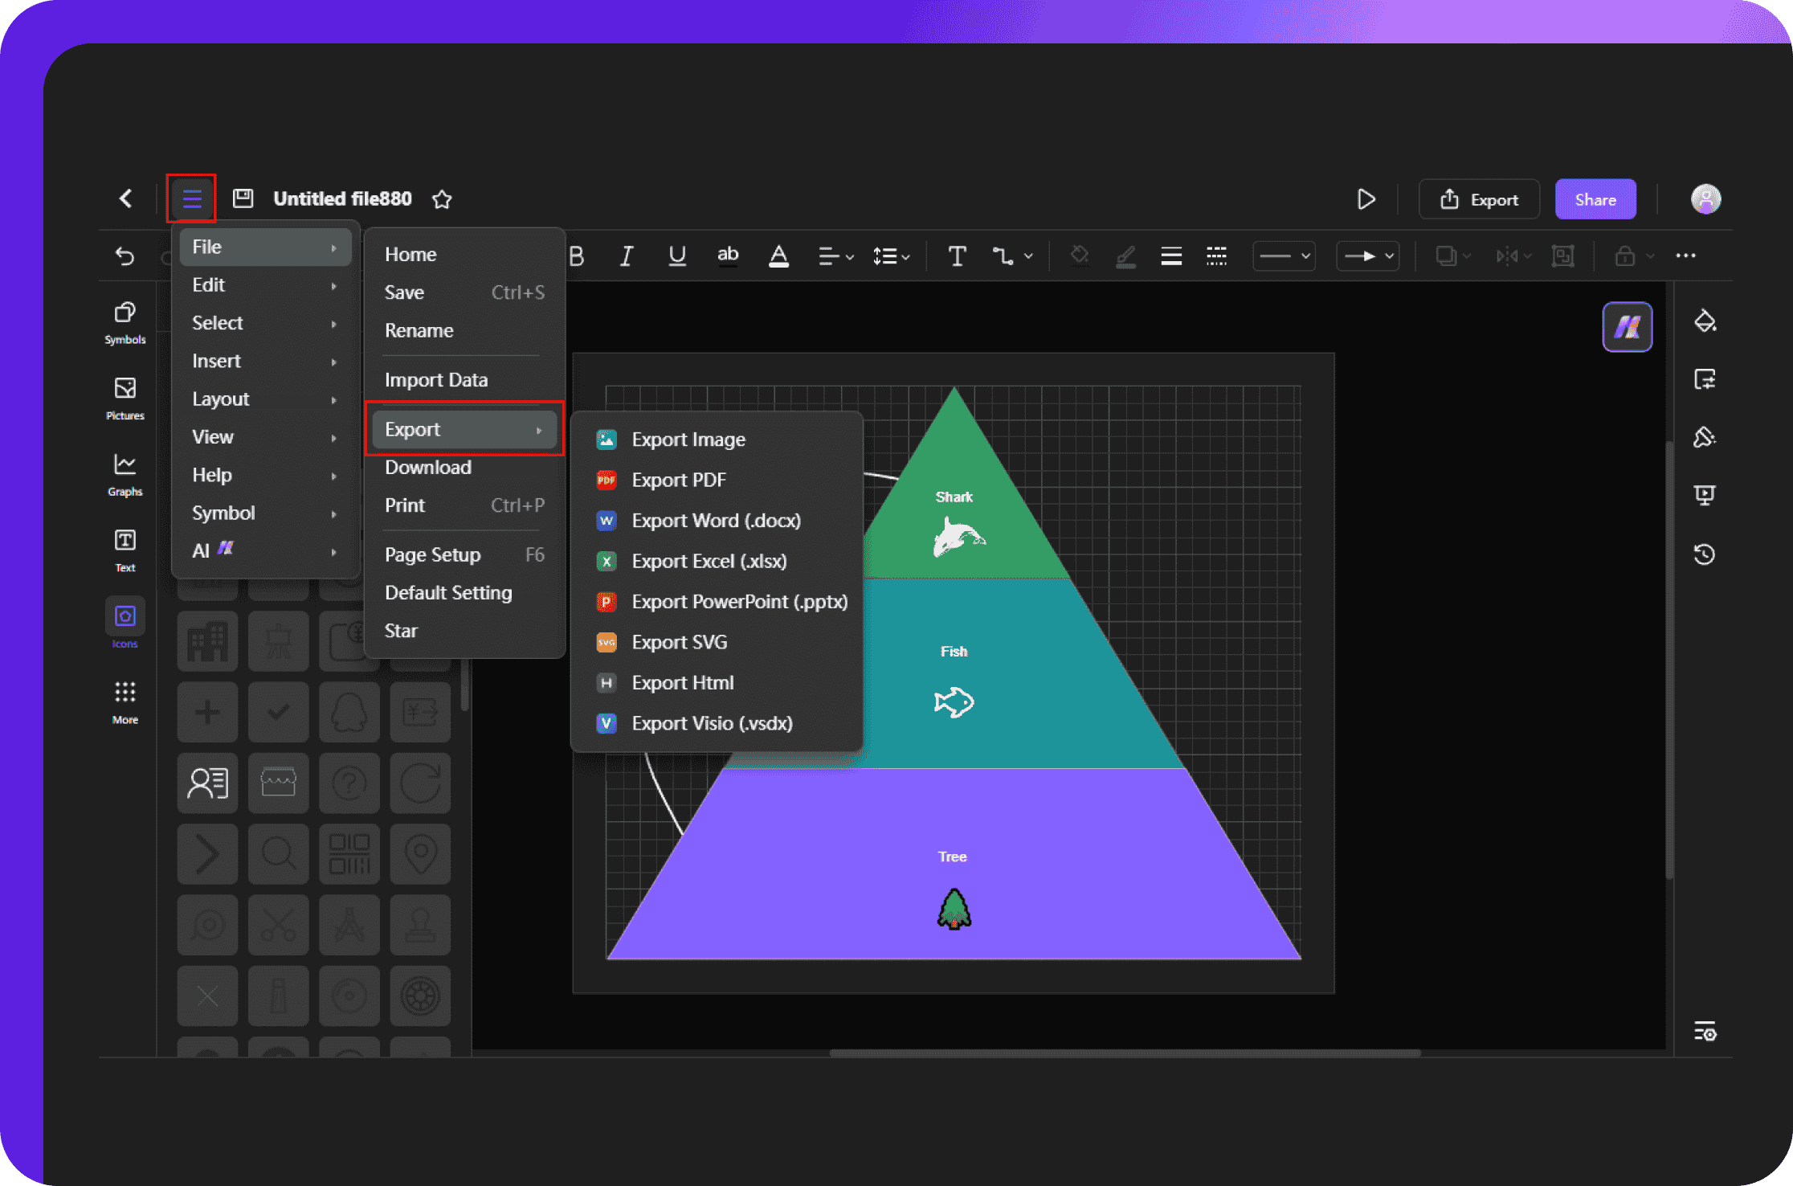The width and height of the screenshot is (1793, 1186).
Task: Click the AI assistant button on canvas
Action: pos(1627,327)
